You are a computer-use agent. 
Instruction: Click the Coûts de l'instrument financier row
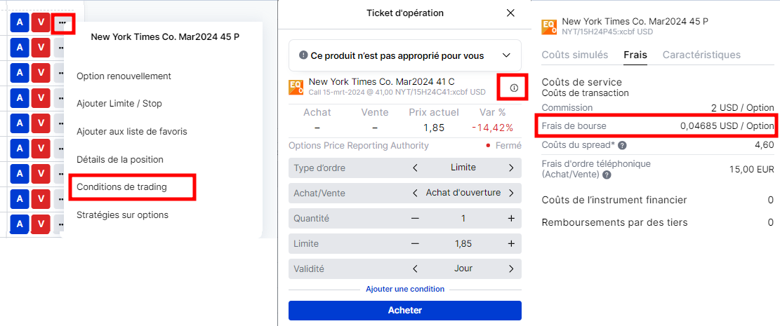(658, 201)
